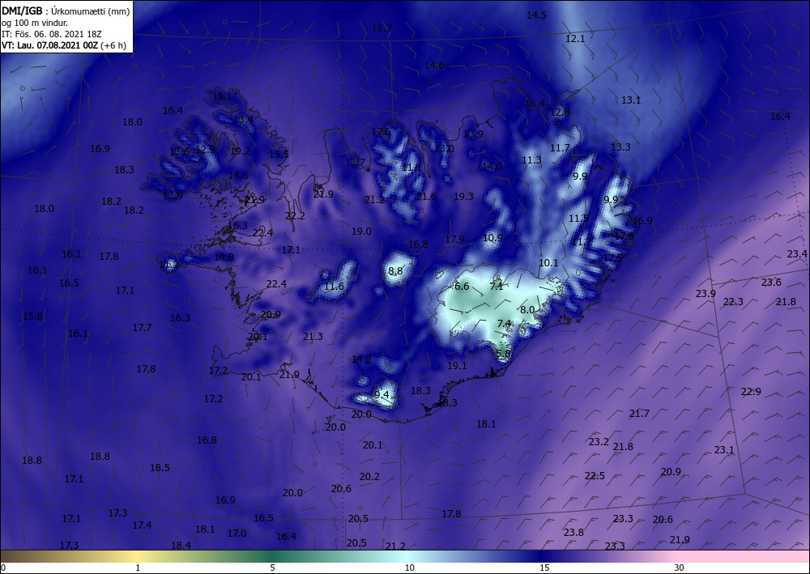This screenshot has height=574, width=810.
Task: Select the 'VT: Lau. 07.08.2021 00Z' valid time
Action: click(49, 45)
